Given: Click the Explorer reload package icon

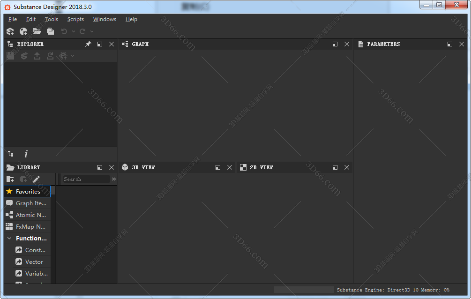Looking at the screenshot, I should [50, 56].
